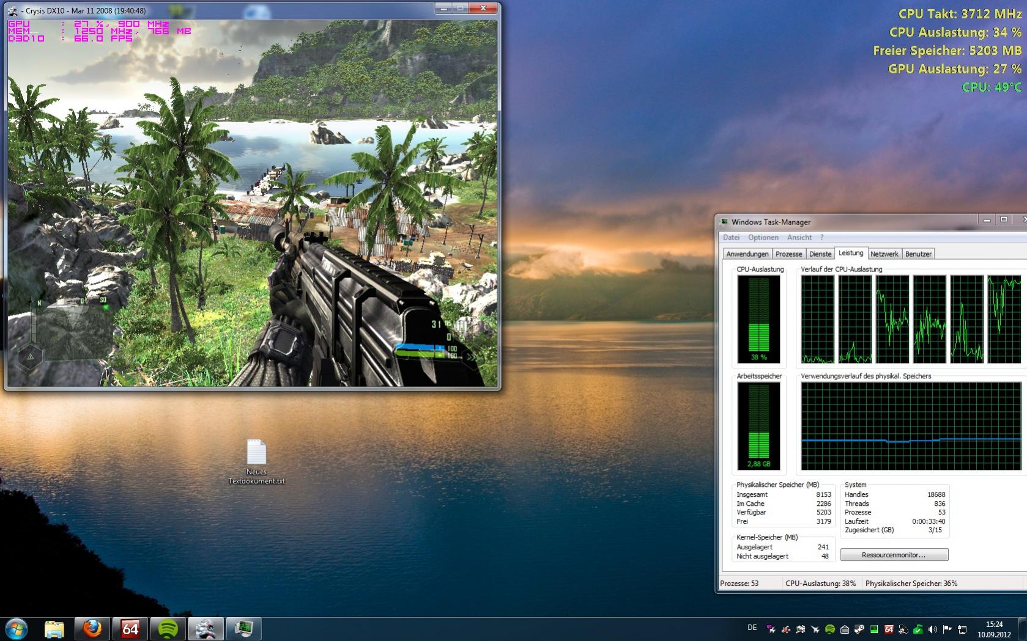Open the volume speaker tray icon
This screenshot has height=641, width=1027.
coord(933,629)
